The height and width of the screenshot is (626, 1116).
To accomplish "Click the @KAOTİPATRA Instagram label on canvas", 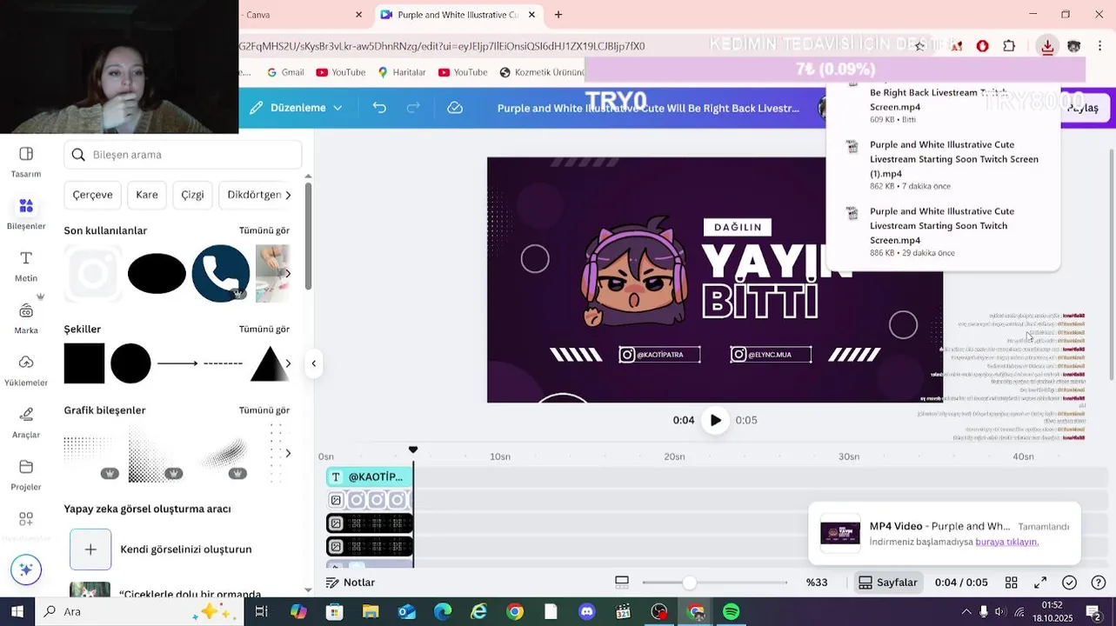I will tap(659, 355).
